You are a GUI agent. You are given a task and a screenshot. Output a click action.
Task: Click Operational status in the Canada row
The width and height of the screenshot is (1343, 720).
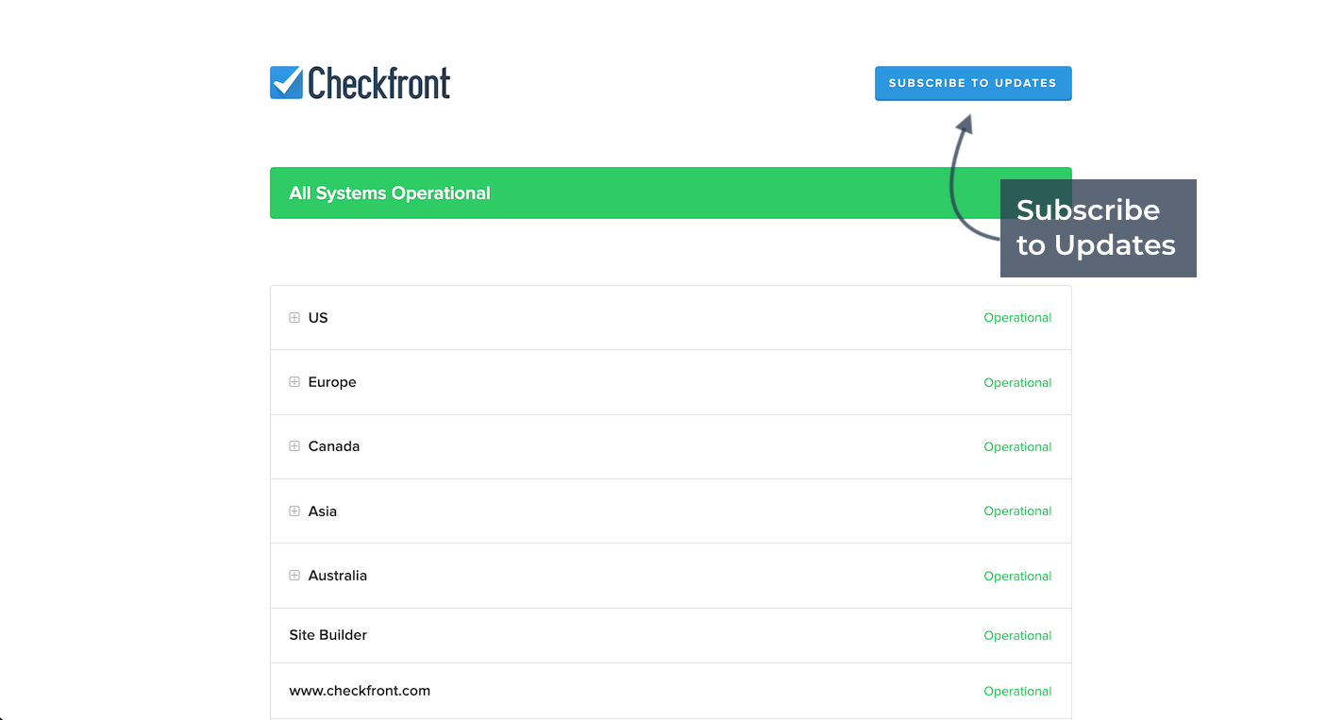point(1017,446)
